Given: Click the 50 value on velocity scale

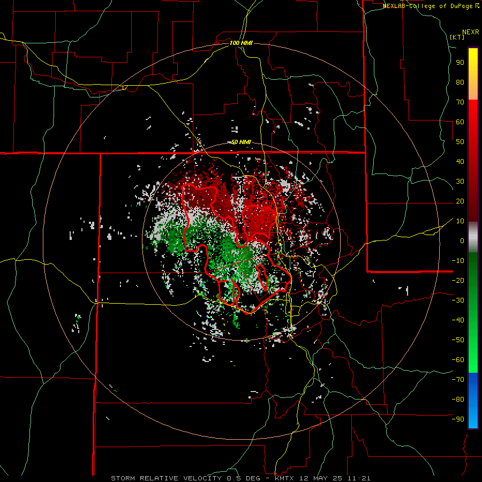Looking at the screenshot, I should [x=460, y=142].
